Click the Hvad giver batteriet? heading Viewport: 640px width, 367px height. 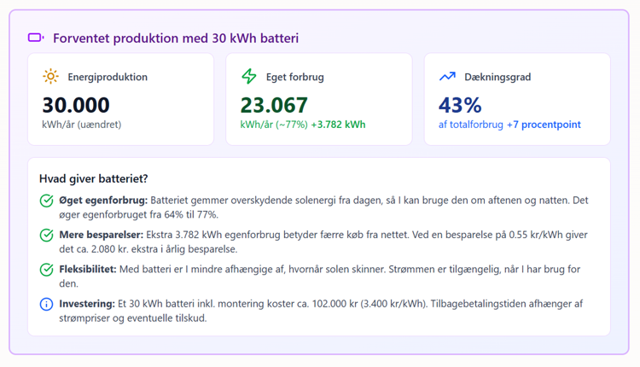tap(94, 178)
